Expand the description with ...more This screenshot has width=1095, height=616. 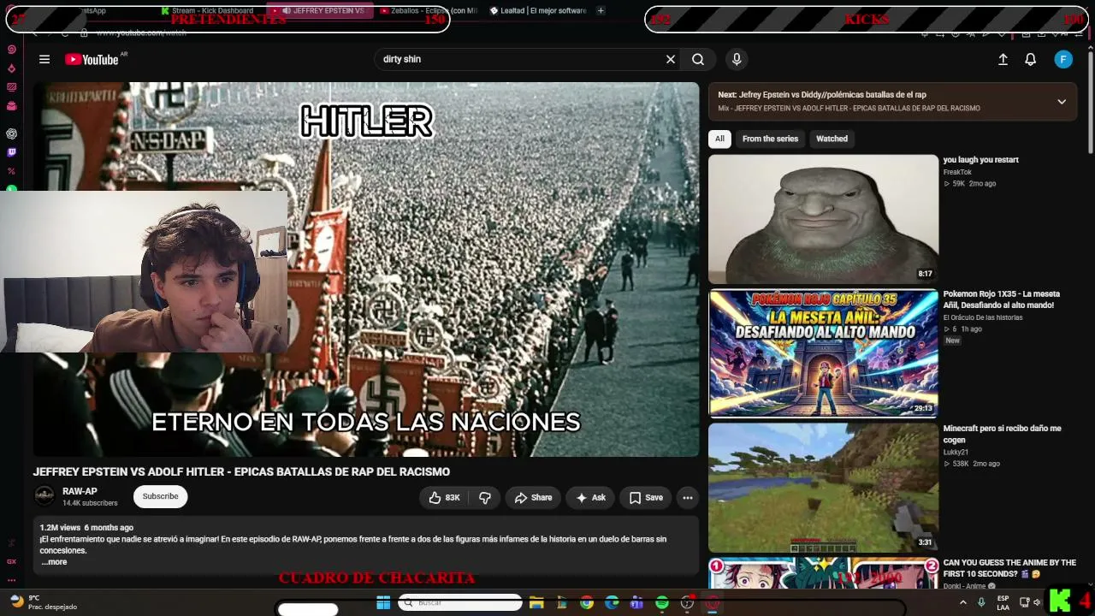[x=54, y=562]
